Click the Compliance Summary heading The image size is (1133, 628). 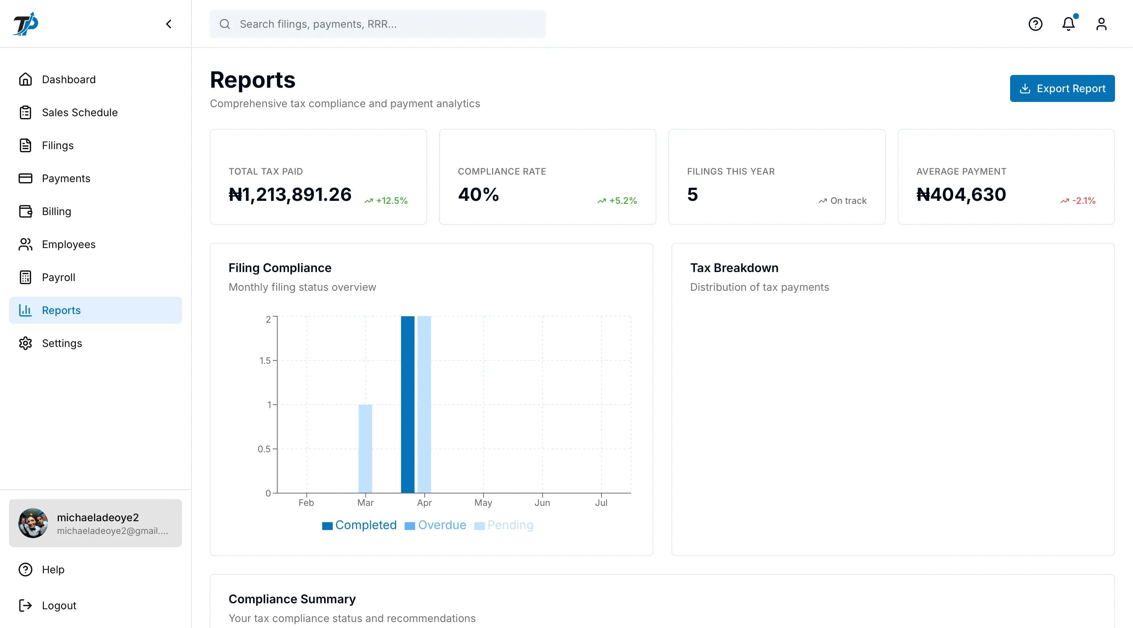coord(292,599)
